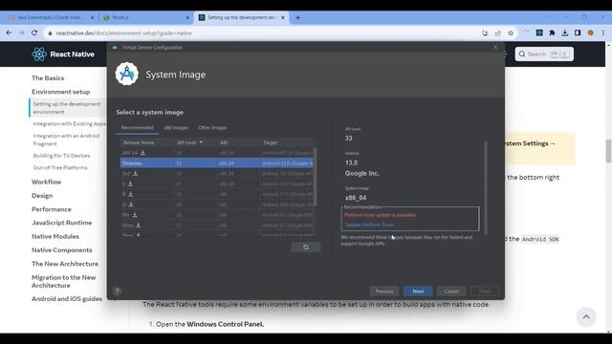Open the browser downloads icon

[x=565, y=33]
